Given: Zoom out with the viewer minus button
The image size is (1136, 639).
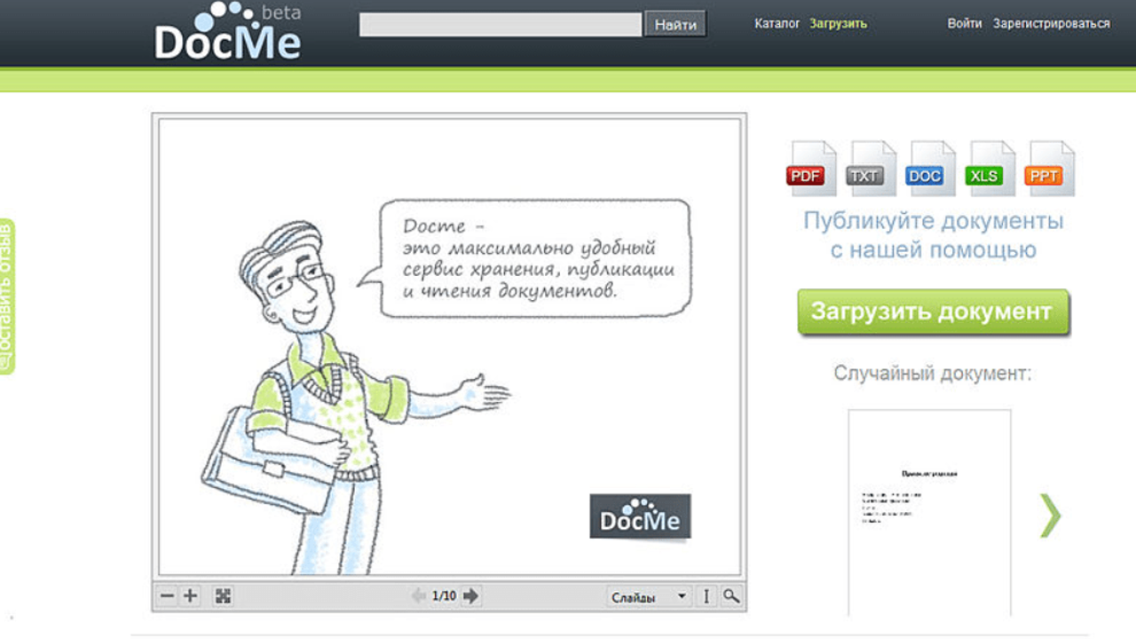Looking at the screenshot, I should click(167, 596).
